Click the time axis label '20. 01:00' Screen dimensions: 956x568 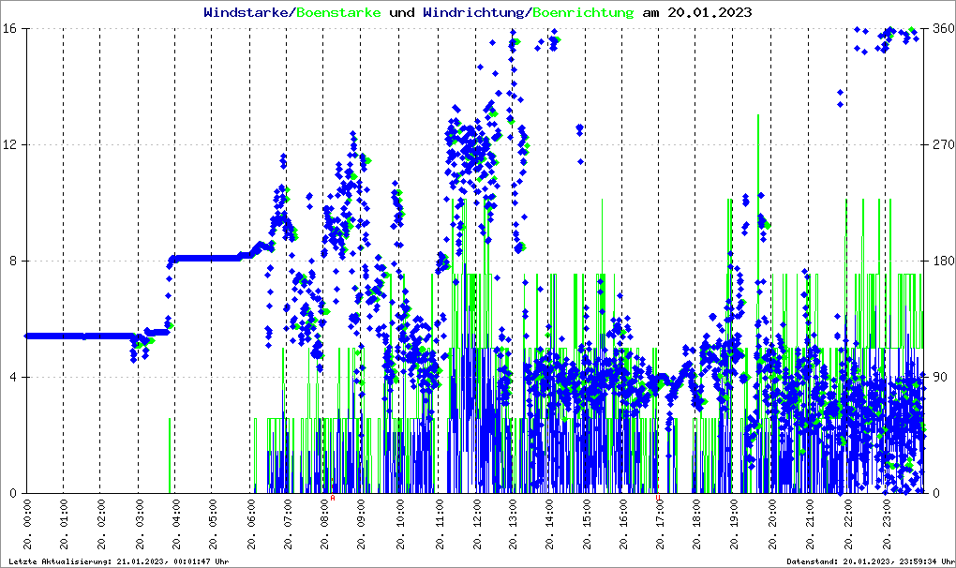click(x=64, y=524)
